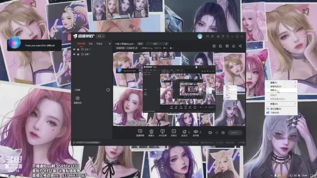Add a camera source (摄像头)
The image size is (317, 178).
pos(151,133)
